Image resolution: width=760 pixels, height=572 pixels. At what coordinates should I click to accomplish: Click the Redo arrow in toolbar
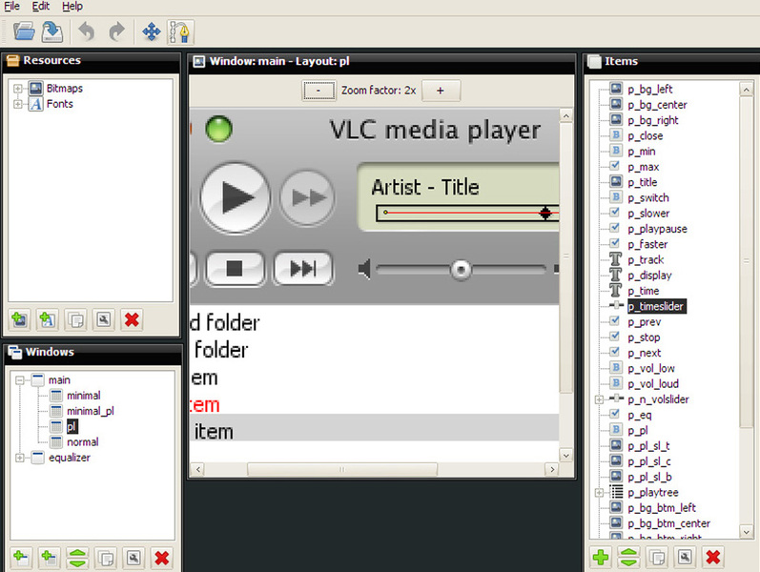click(116, 32)
